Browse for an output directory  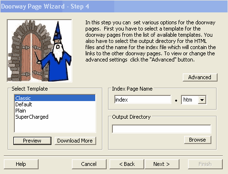point(198,140)
